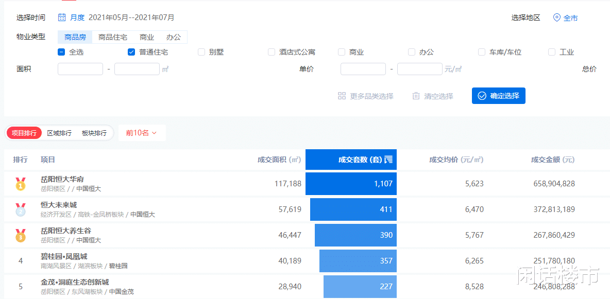Screen dimensions: 610x299
Task: Click the sort icon in 成交套数 header
Action: (x=388, y=160)
